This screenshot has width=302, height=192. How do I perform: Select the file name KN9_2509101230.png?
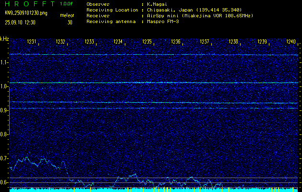point(26,13)
